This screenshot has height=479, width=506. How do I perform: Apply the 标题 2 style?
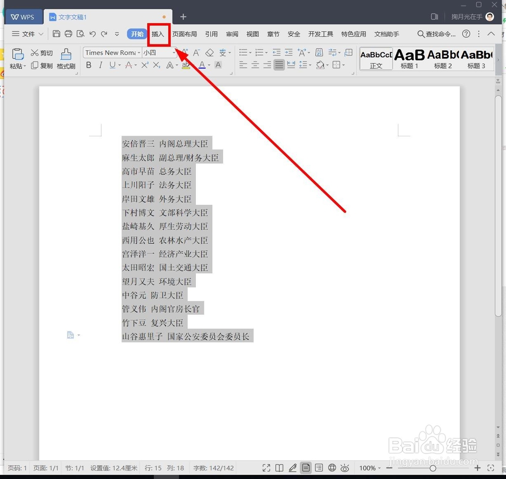443,59
